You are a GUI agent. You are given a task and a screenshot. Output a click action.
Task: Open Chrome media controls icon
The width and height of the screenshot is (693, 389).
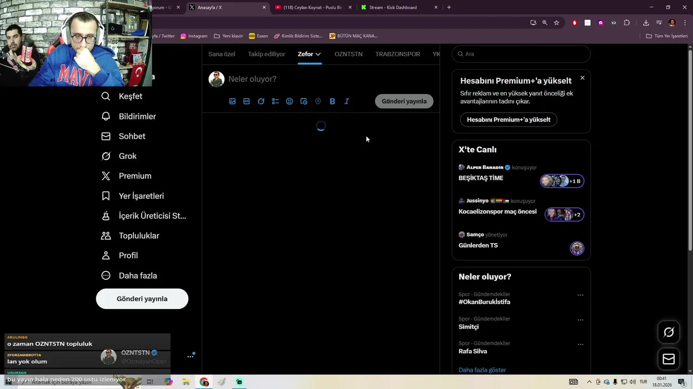(x=659, y=23)
